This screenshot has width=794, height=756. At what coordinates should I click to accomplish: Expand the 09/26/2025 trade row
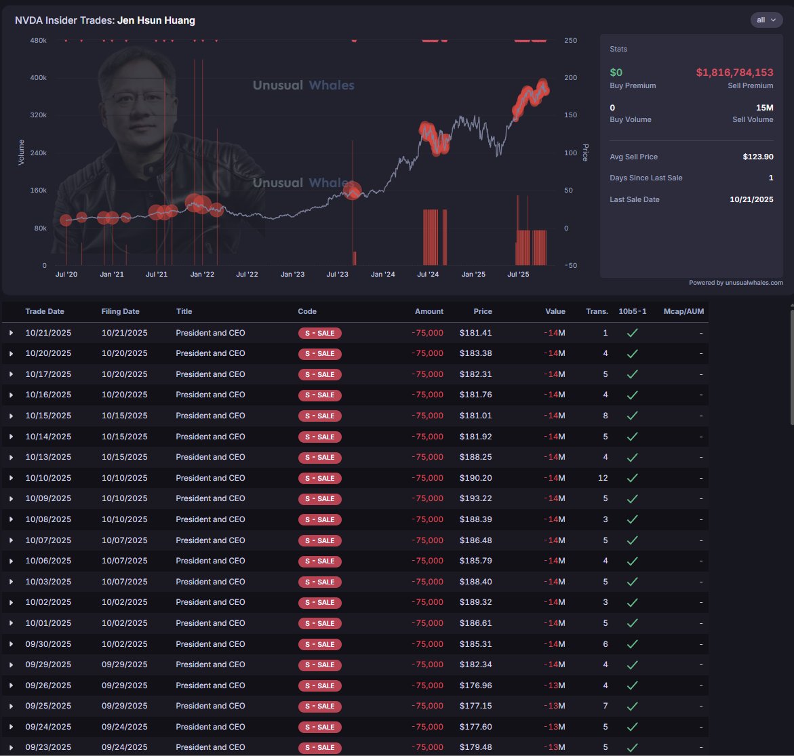coord(11,685)
